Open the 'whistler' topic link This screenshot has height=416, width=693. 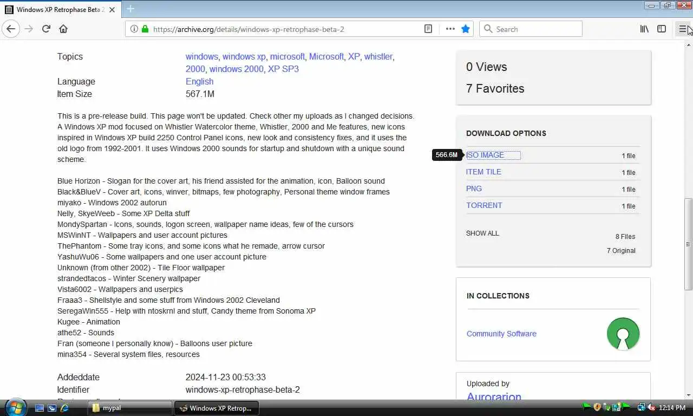tap(378, 56)
